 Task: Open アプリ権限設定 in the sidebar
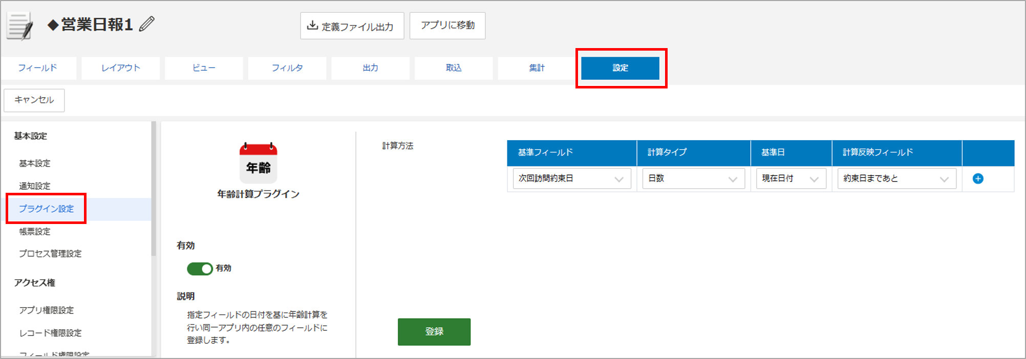pyautogui.click(x=47, y=310)
